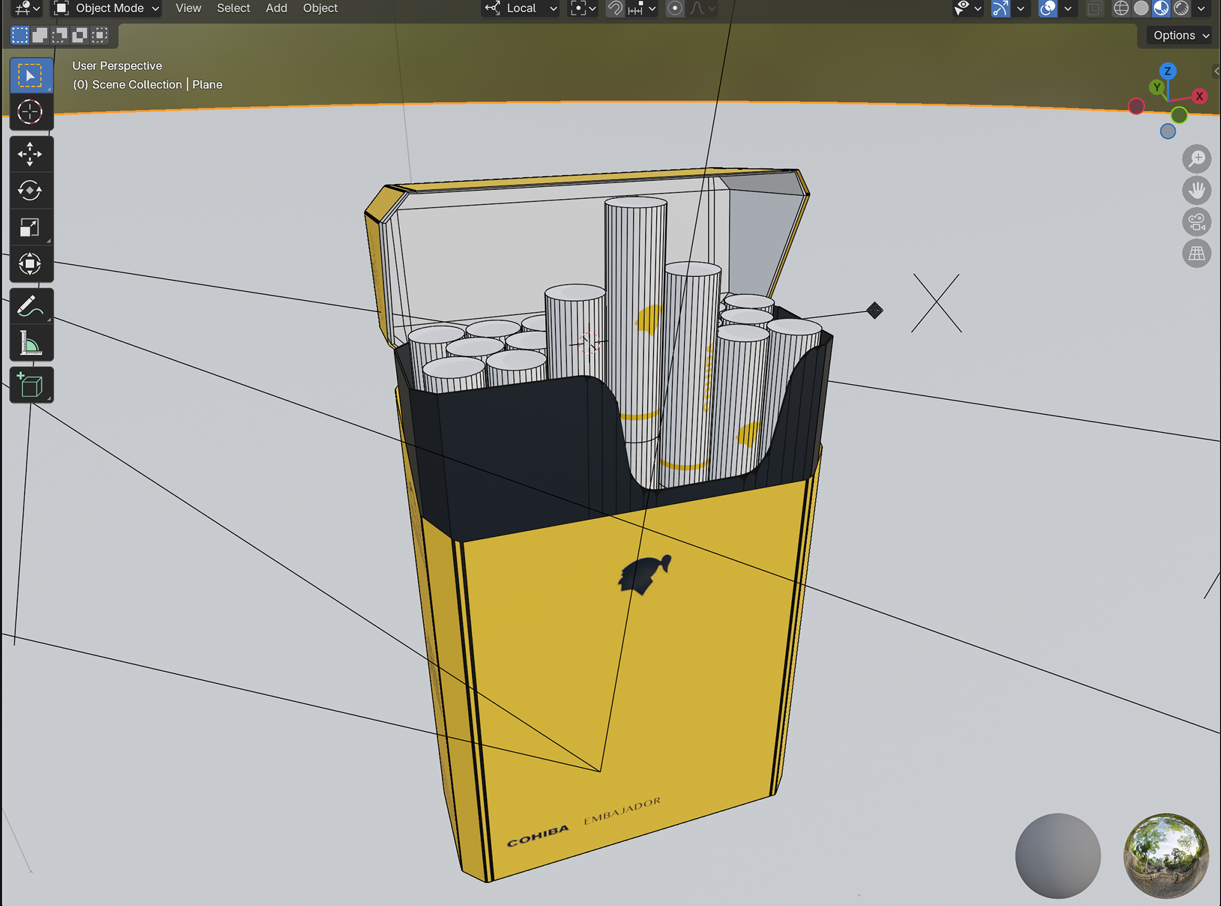1221x906 pixels.
Task: Click the light object diamond marker
Action: pyautogui.click(x=875, y=310)
